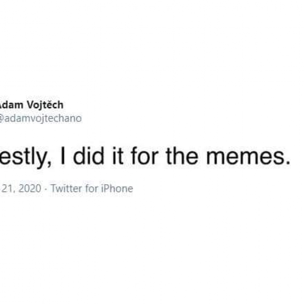
Task: Click the word Twitter in source label
Action: [x=66, y=188]
